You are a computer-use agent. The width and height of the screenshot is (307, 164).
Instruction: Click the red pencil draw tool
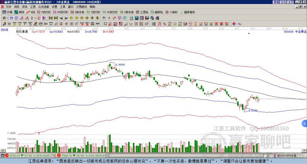[x=4, y=24]
